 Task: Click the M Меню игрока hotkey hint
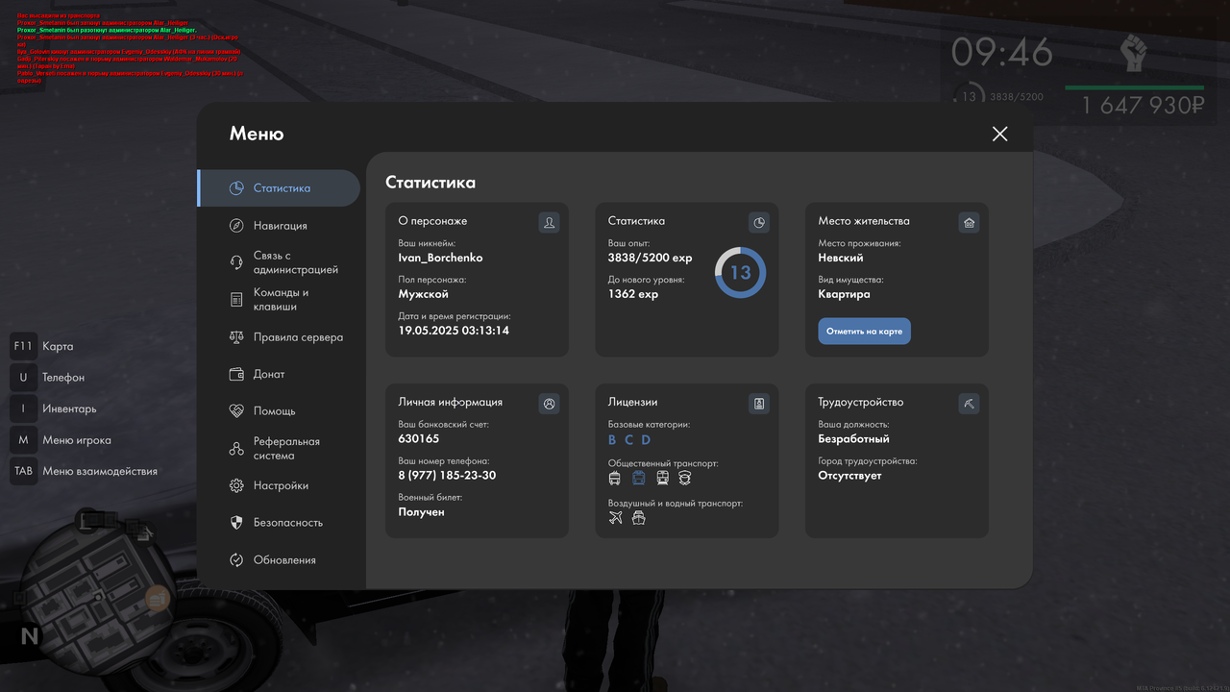click(x=61, y=440)
